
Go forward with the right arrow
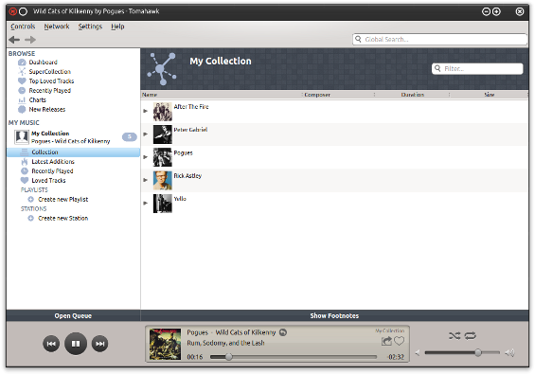pos(30,40)
